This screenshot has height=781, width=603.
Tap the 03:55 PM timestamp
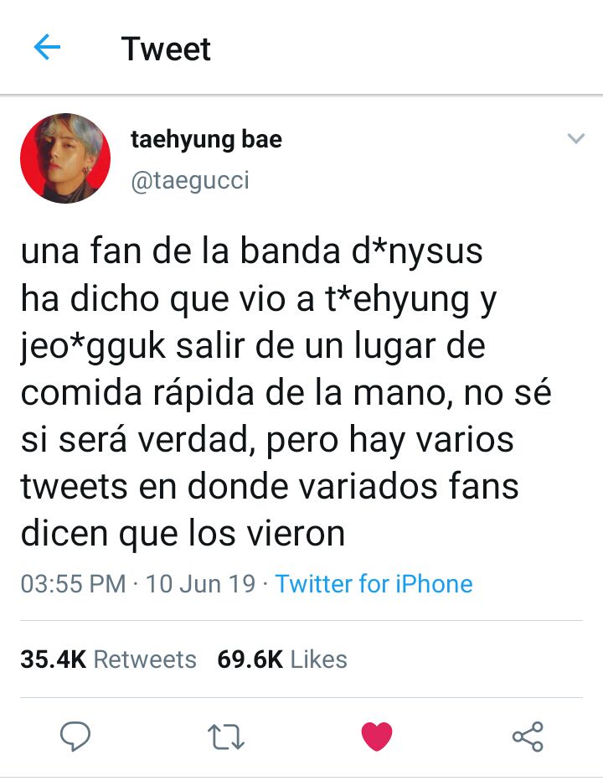(x=73, y=583)
